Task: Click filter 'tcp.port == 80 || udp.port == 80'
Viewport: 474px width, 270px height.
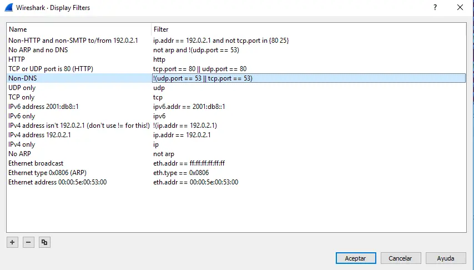Action: pyautogui.click(x=200, y=69)
